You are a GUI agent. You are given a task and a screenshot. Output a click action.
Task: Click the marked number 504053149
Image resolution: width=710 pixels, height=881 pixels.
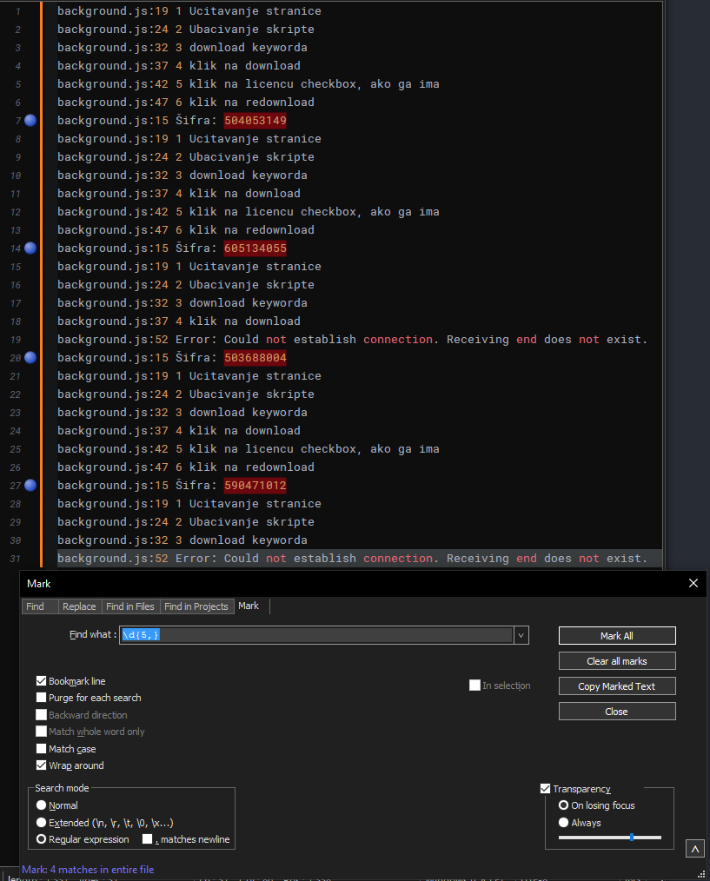click(255, 120)
